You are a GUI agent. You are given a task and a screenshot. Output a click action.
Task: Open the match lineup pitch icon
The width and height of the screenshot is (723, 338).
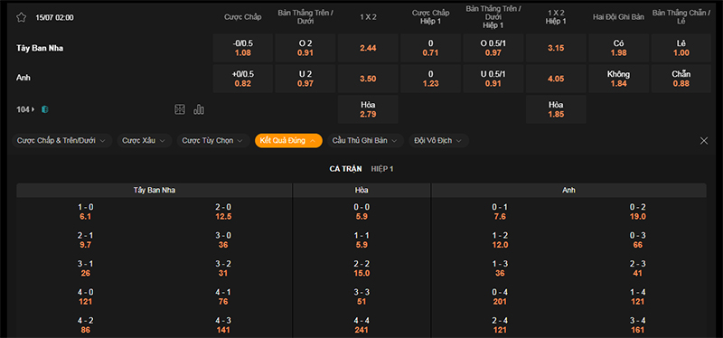(179, 109)
